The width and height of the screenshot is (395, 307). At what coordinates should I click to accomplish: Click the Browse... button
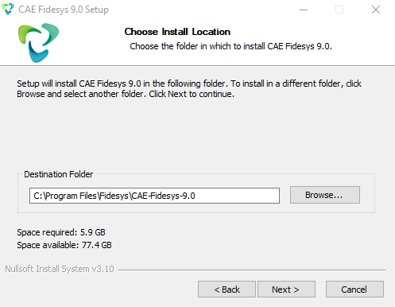coord(325,195)
